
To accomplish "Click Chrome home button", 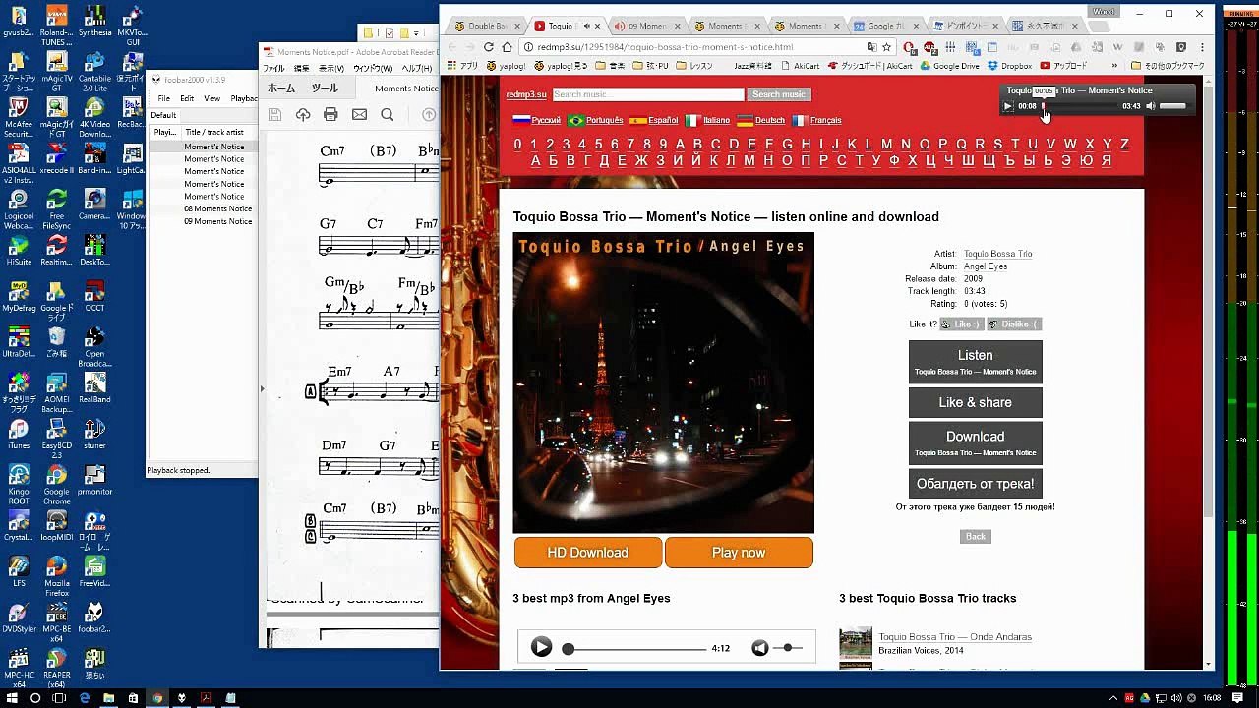I will click(507, 47).
